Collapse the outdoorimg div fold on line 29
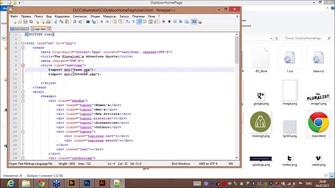The width and height of the screenshot is (335, 188). [x=23, y=158]
